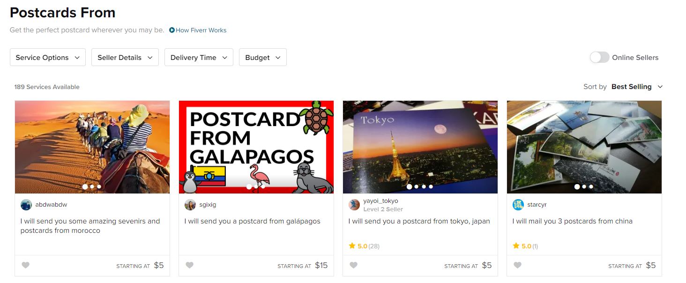This screenshot has height=283, width=686.
Task: Open abdwabdw seller avatar
Action: (x=26, y=205)
